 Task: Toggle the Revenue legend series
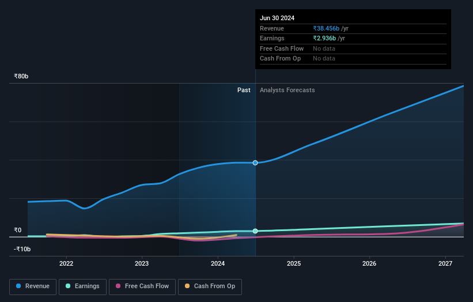point(33,286)
